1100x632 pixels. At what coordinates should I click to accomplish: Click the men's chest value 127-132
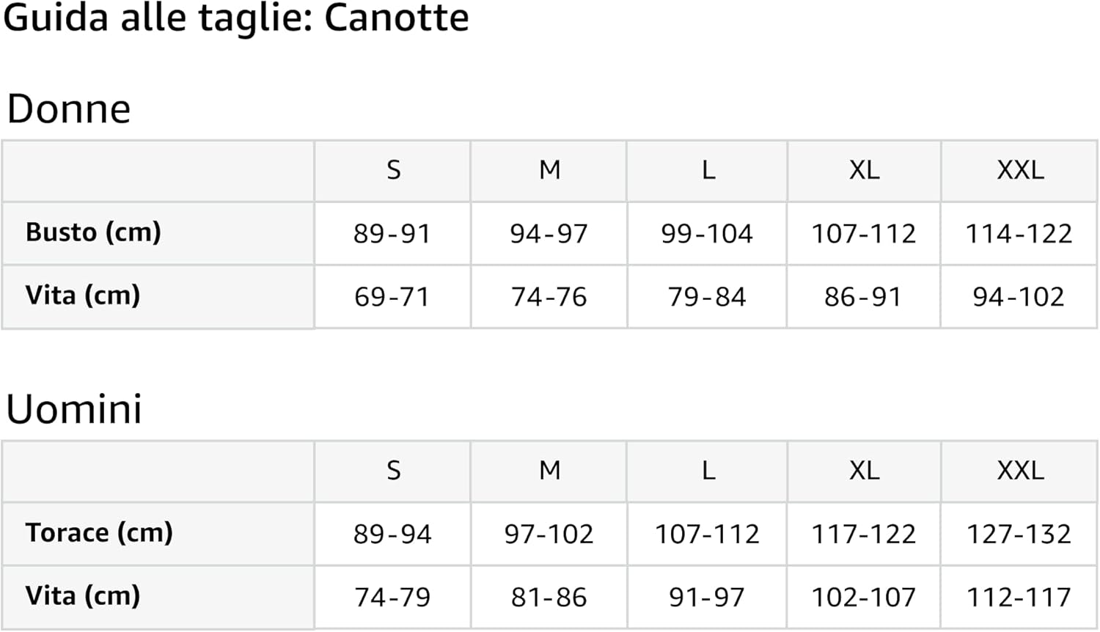(x=1019, y=534)
